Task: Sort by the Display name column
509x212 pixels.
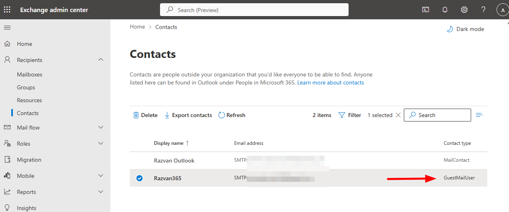Action: 169,143
